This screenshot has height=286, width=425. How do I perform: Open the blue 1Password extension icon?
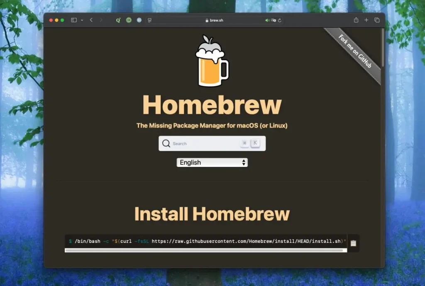coord(139,20)
